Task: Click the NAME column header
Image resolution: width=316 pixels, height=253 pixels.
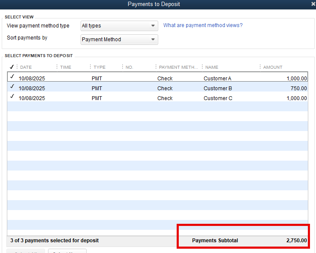Action: click(x=212, y=67)
